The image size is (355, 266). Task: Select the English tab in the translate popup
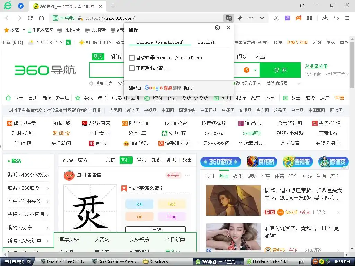click(x=207, y=42)
